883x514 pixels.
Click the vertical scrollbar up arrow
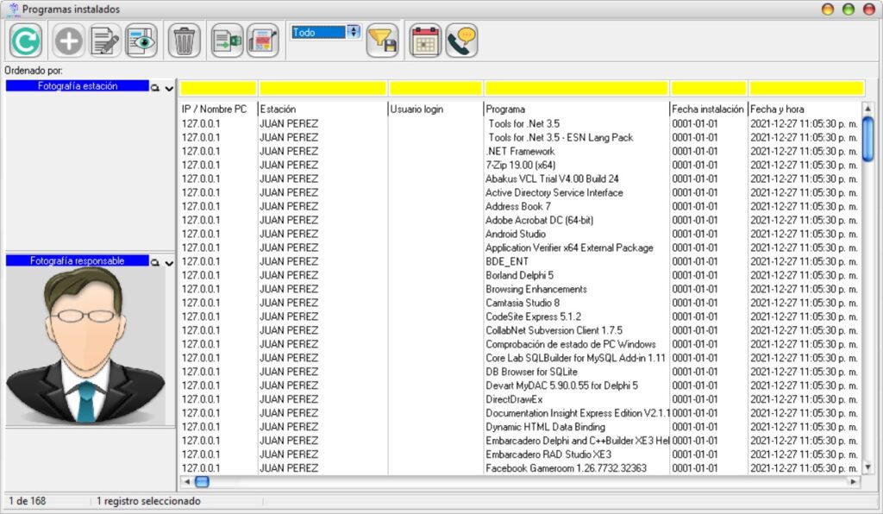(x=867, y=109)
